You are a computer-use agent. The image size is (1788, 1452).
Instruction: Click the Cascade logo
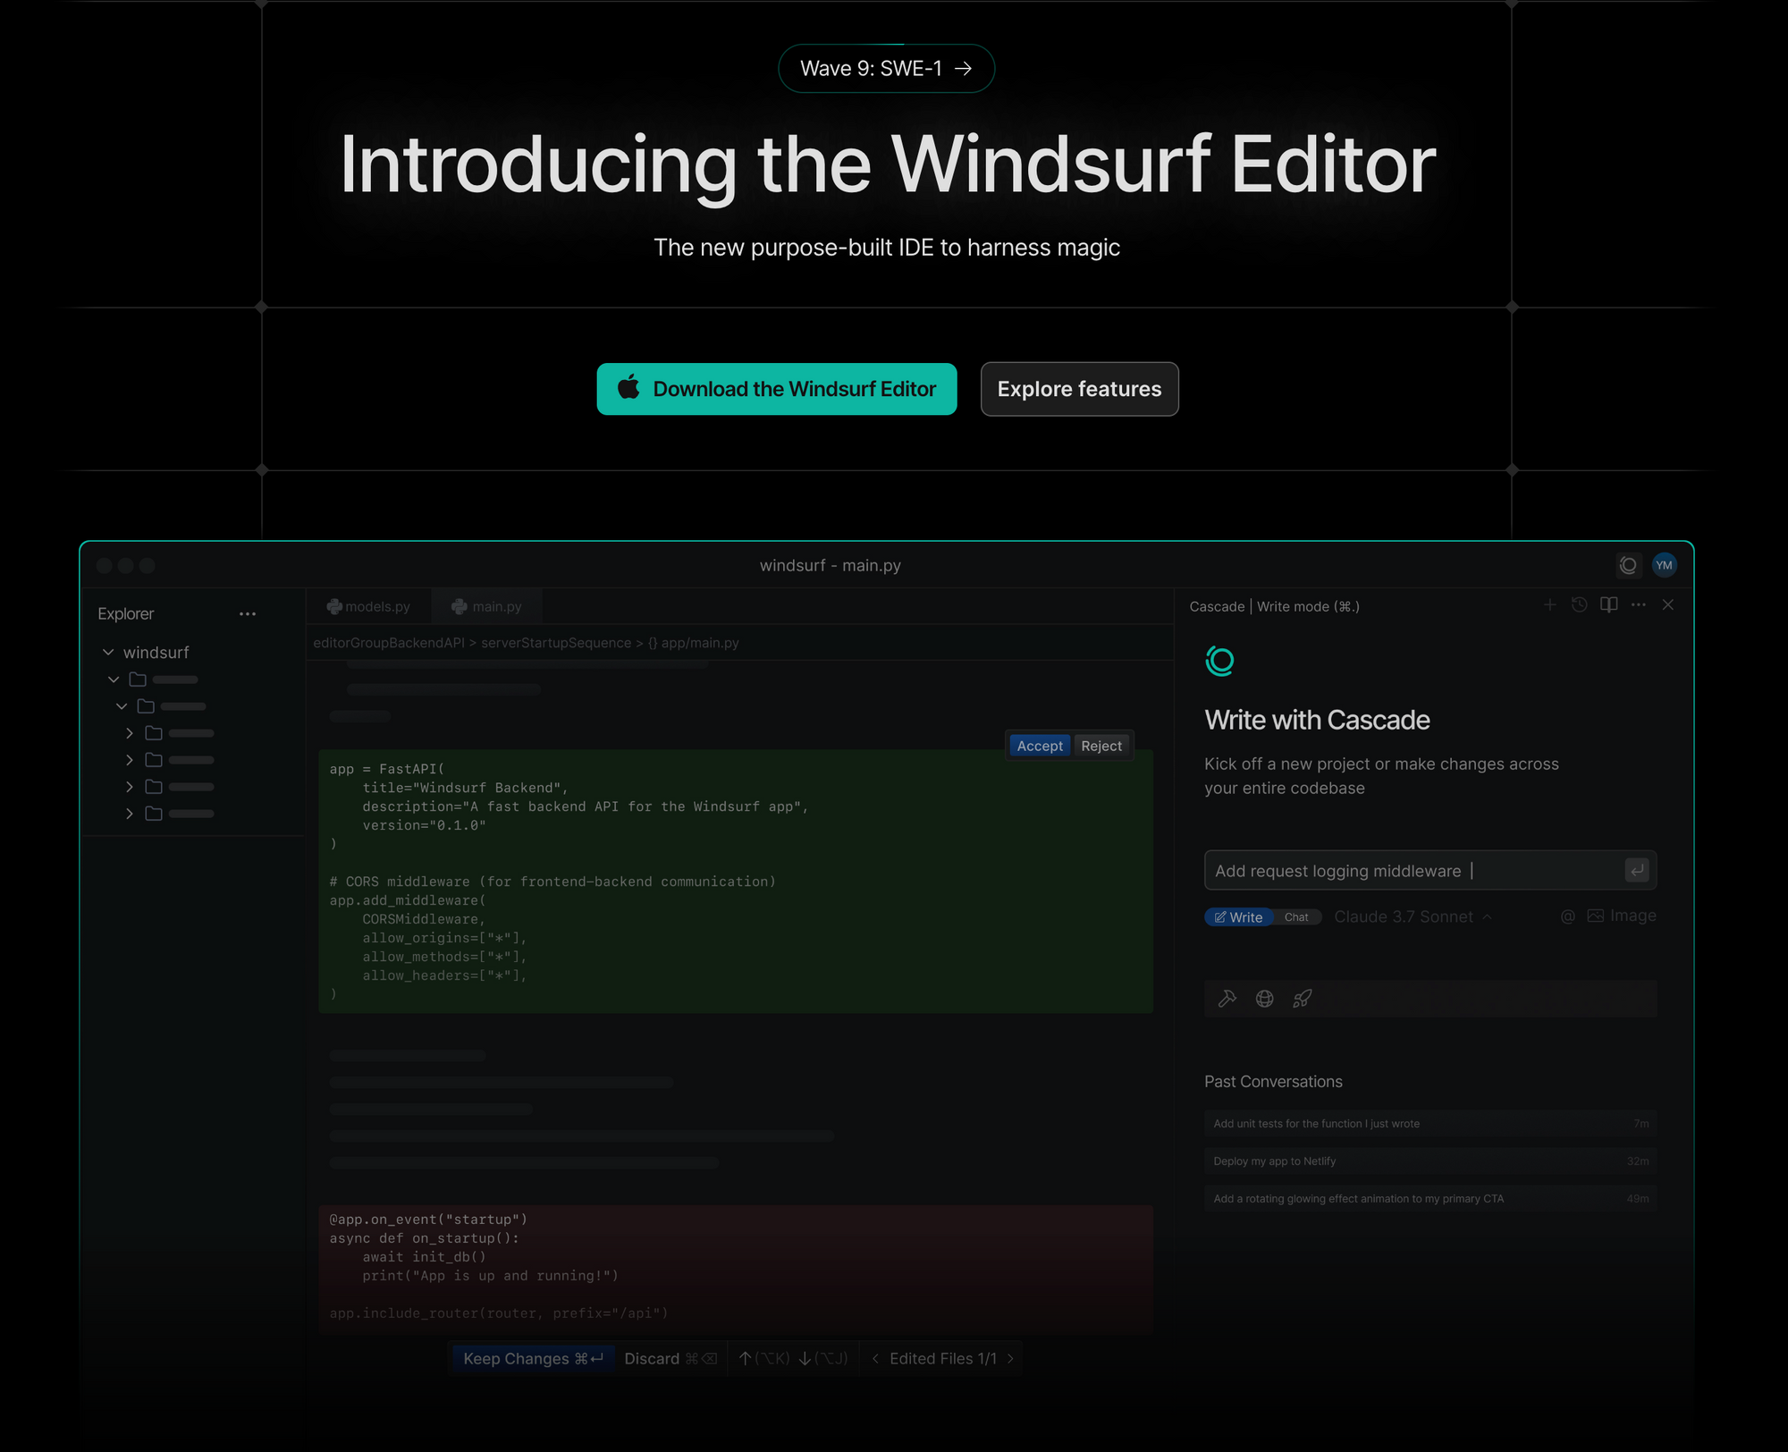[1219, 661]
